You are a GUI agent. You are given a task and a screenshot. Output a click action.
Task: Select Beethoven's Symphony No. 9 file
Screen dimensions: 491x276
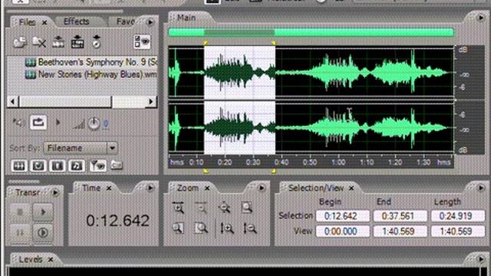point(91,62)
